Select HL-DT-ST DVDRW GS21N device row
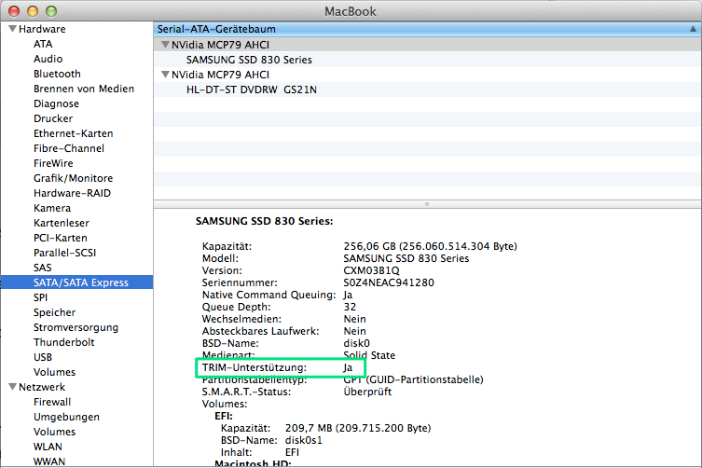The height and width of the screenshot is (468, 702). [427, 89]
